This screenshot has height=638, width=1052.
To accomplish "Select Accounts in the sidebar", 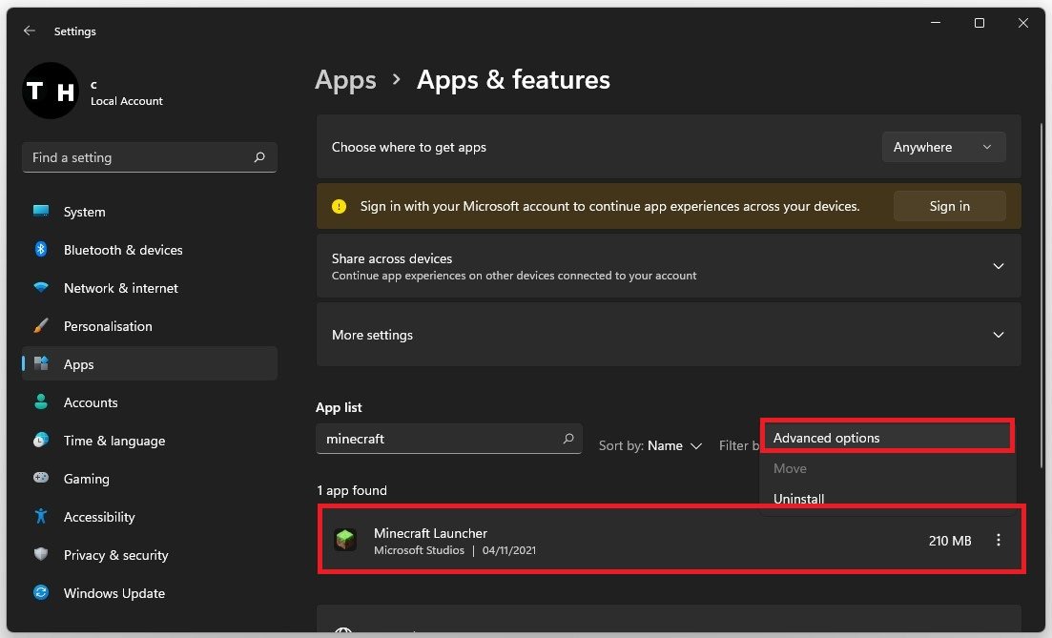I will [x=91, y=402].
